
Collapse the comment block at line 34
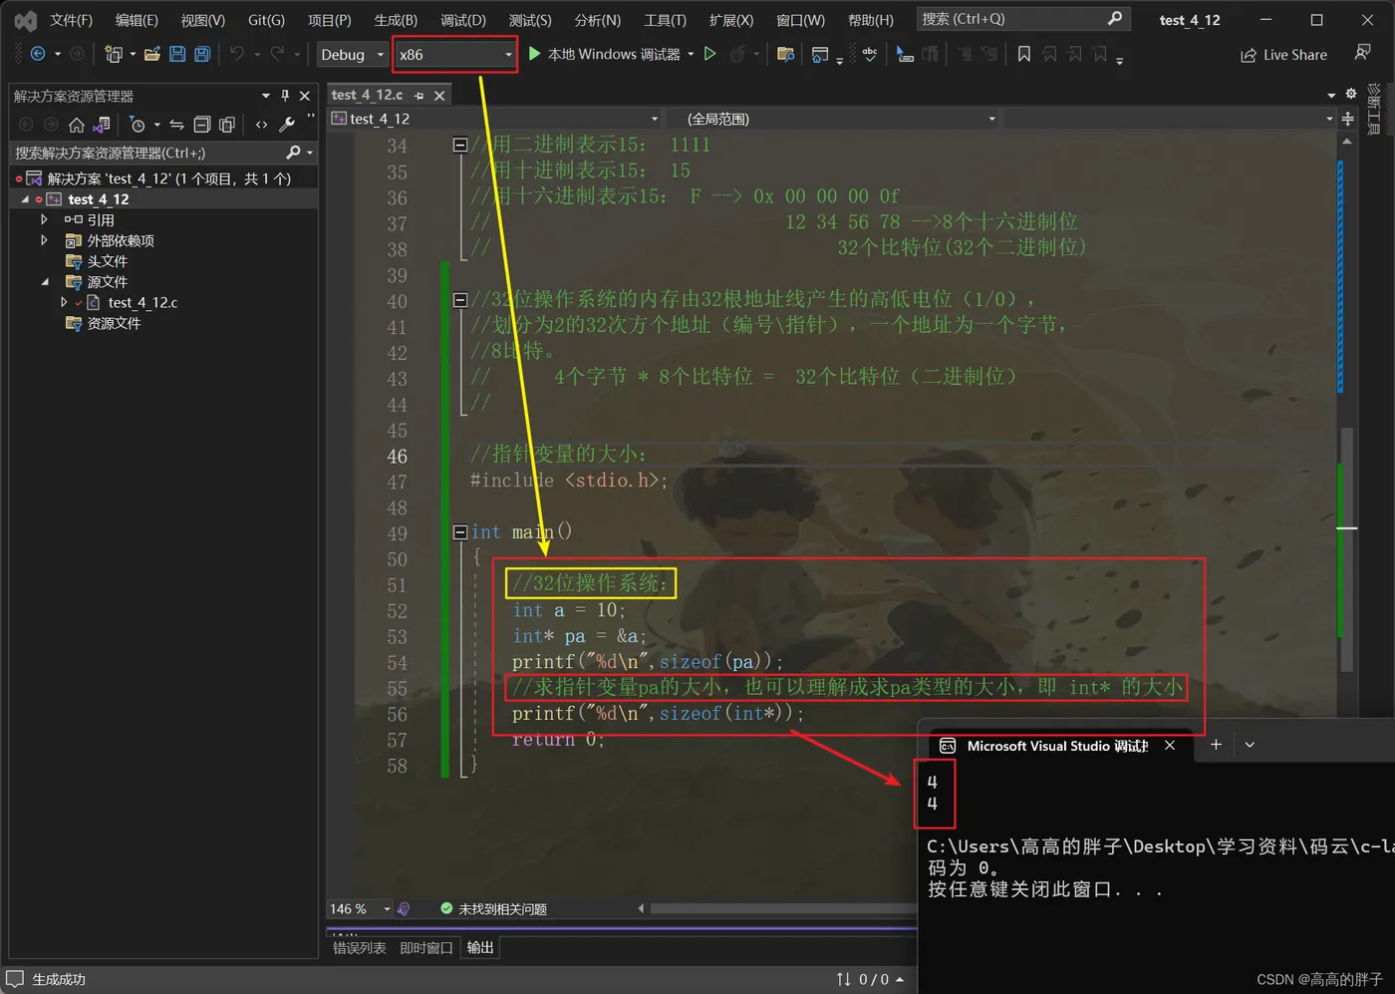[x=460, y=145]
